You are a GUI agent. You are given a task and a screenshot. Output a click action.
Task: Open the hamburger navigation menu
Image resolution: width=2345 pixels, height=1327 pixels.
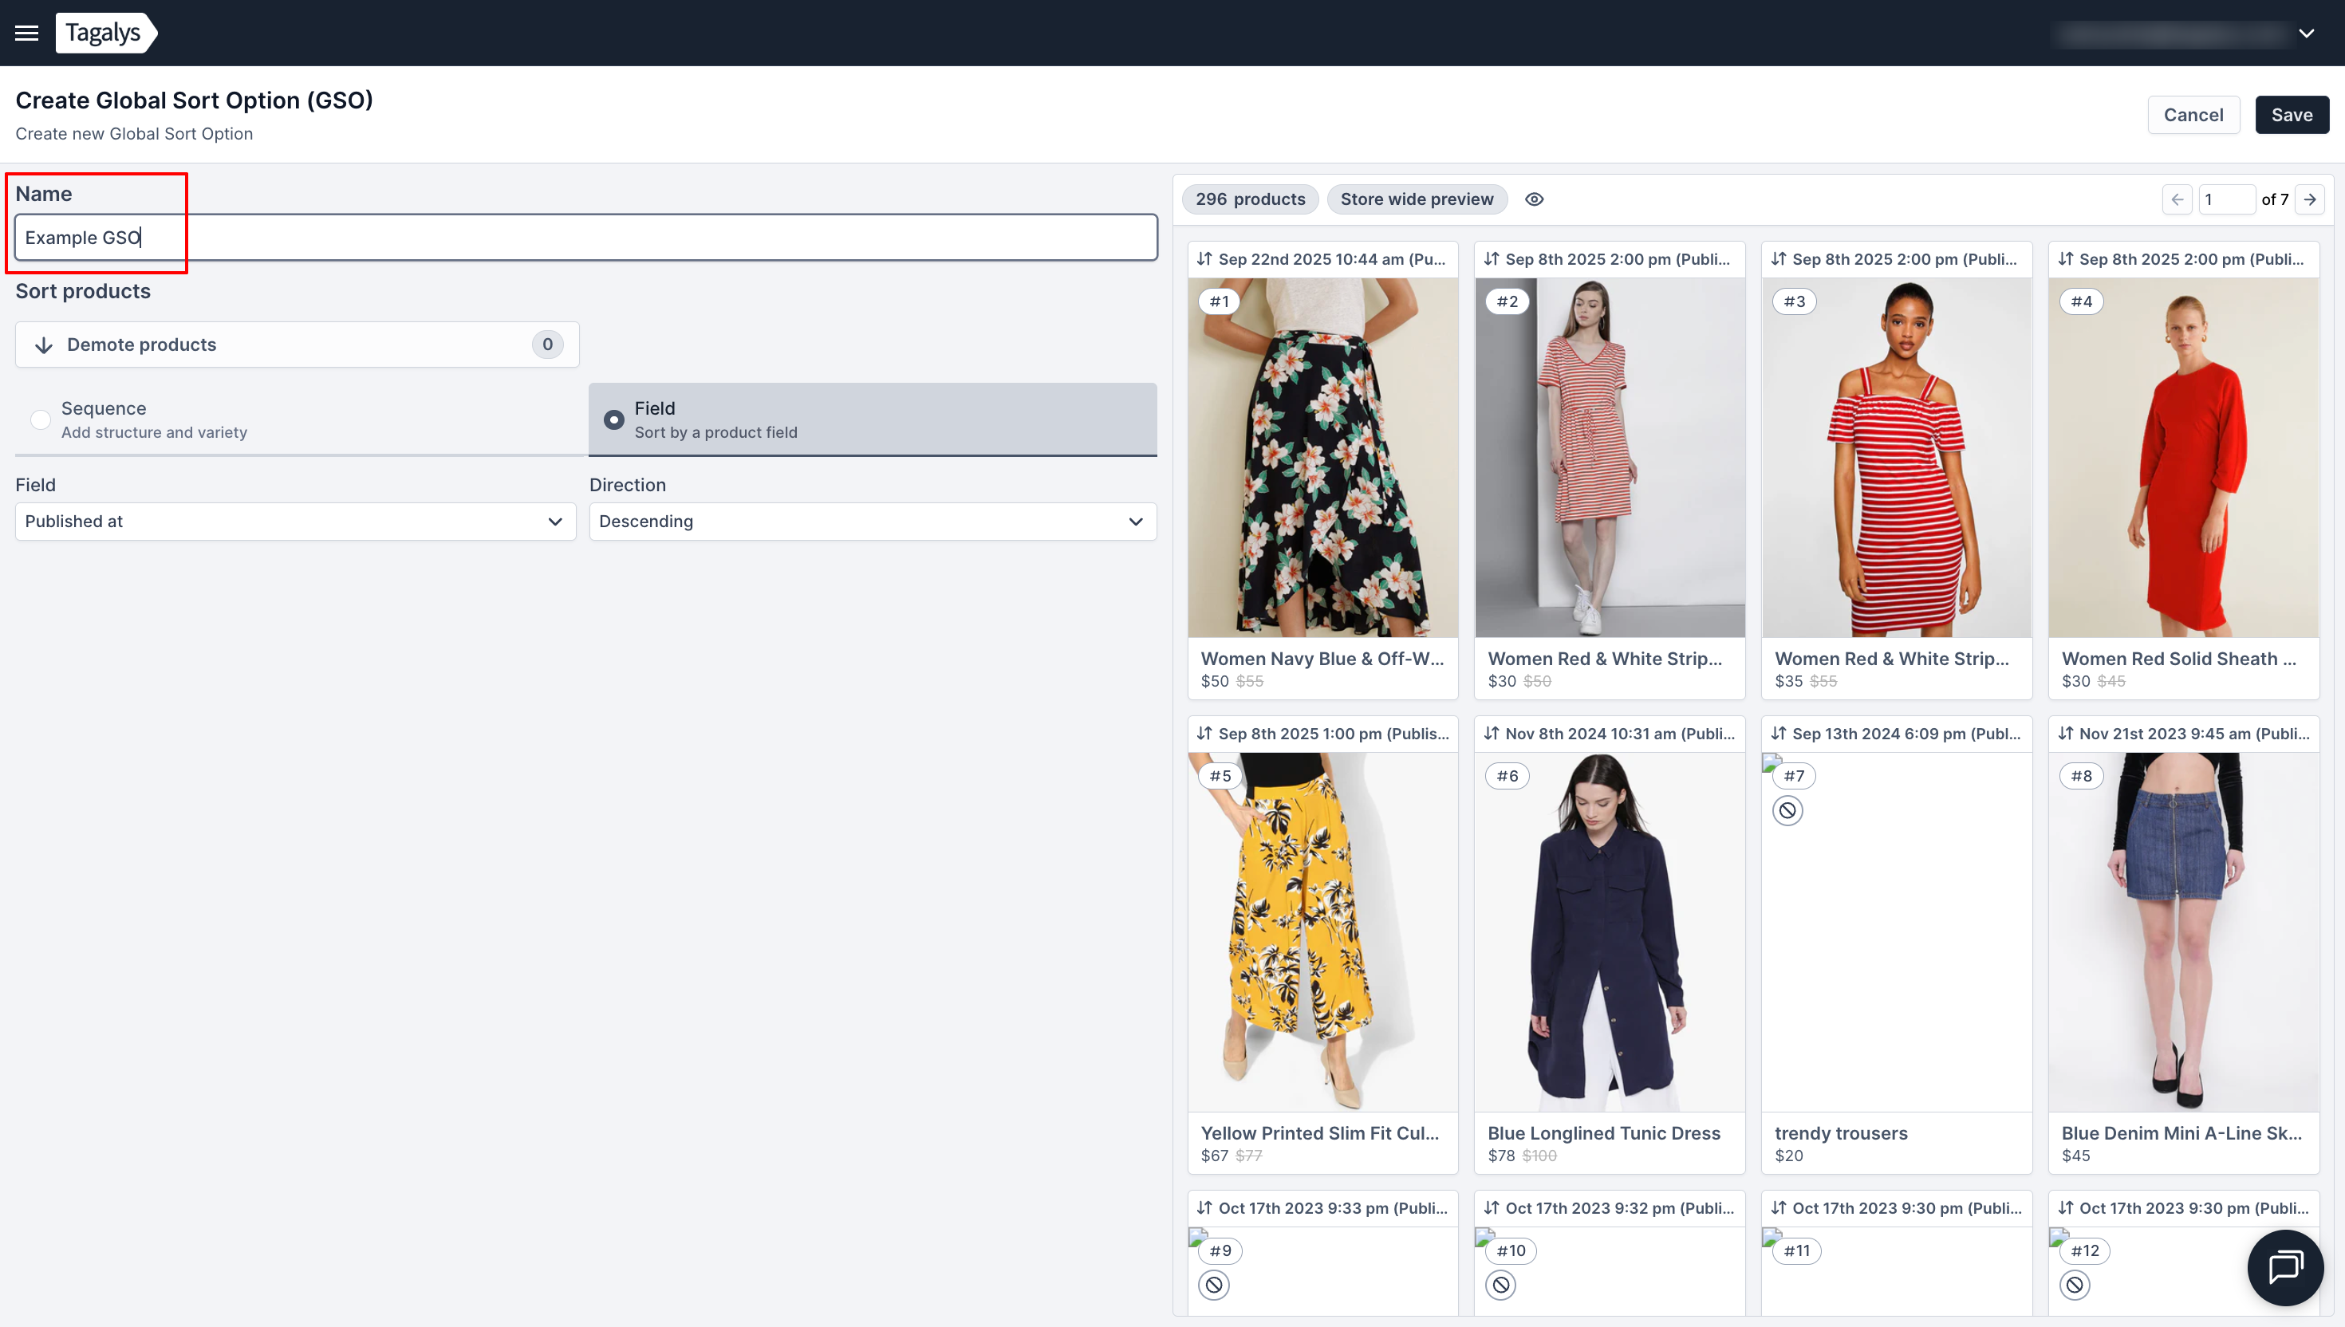click(26, 33)
